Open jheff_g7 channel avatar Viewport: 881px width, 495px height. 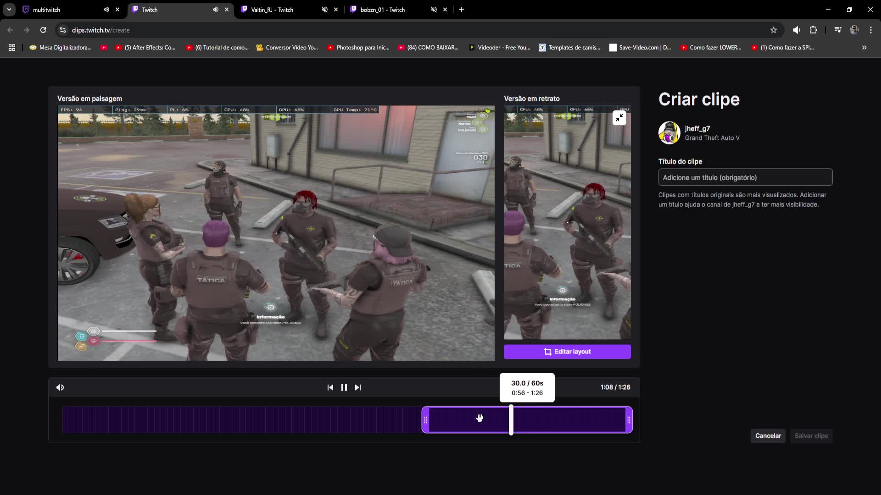(x=669, y=133)
